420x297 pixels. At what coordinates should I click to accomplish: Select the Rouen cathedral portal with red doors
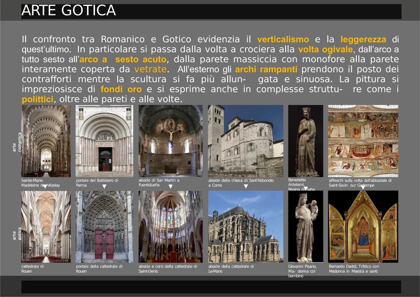tap(104, 227)
